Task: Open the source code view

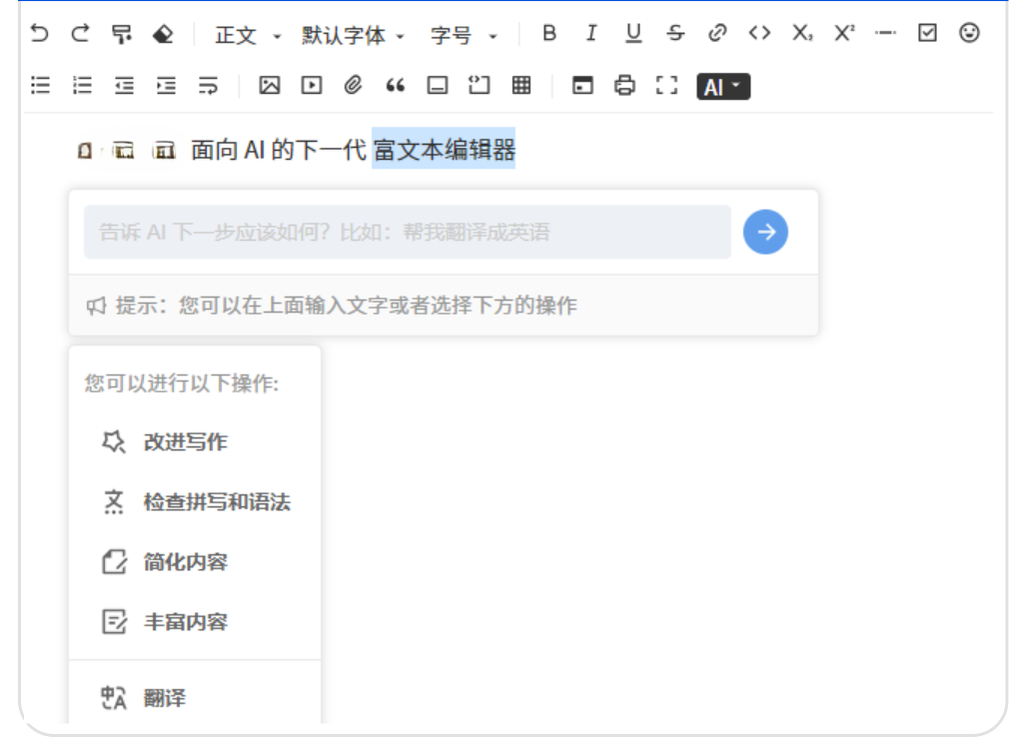Action: (x=582, y=85)
